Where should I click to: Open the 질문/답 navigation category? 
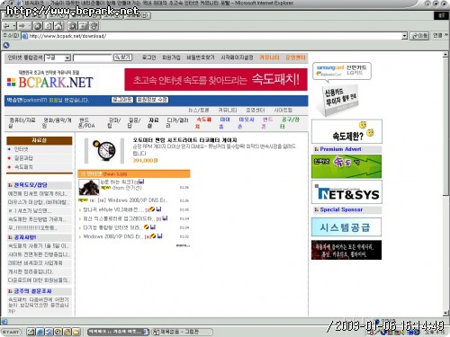(x=134, y=123)
